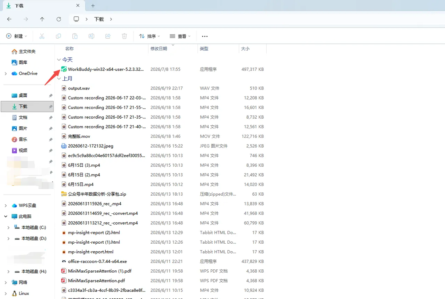
Task: Click the Copy icon in toolbar
Action: tap(58, 36)
